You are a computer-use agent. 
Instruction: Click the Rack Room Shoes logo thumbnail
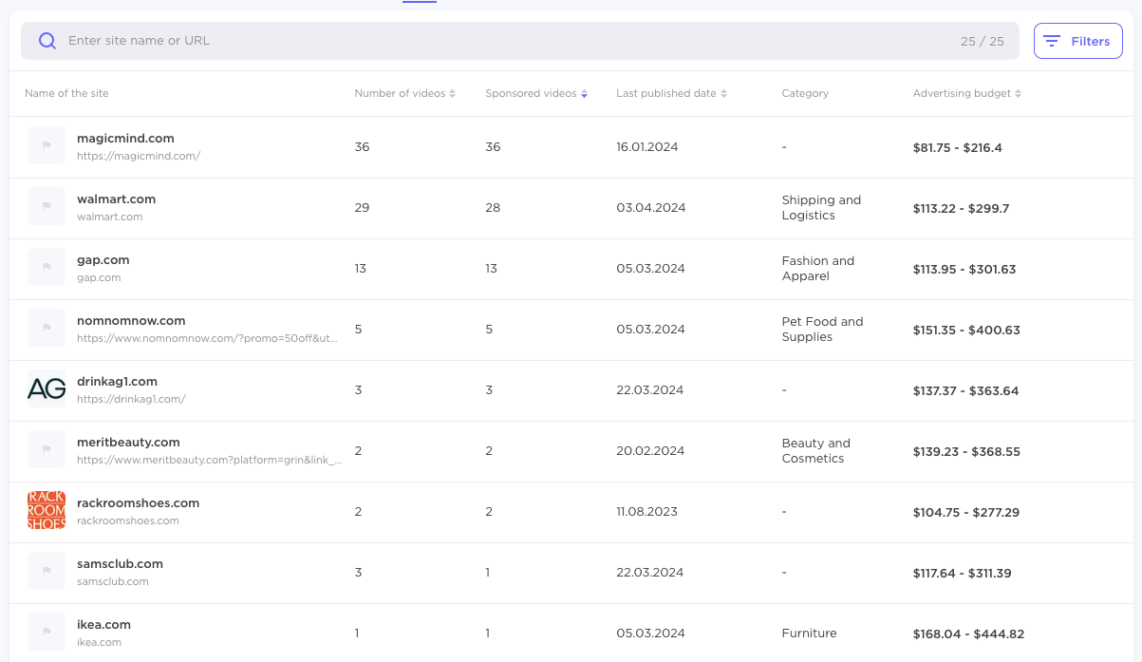(x=46, y=510)
